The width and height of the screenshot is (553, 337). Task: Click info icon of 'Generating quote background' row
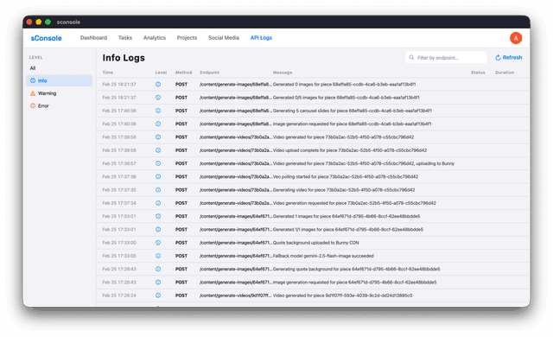[x=158, y=269]
